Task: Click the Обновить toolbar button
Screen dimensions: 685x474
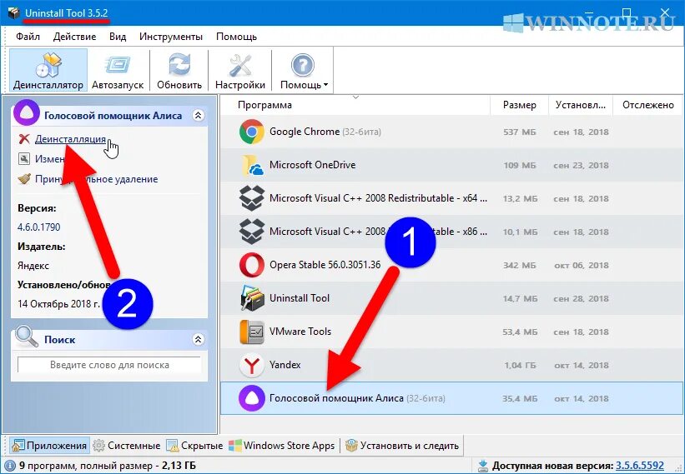Action: pos(179,70)
